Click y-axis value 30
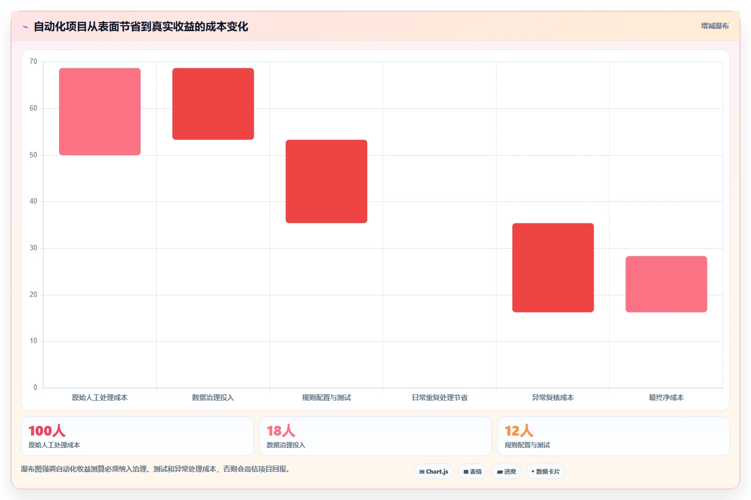Image resolution: width=751 pixels, height=500 pixels. [x=33, y=248]
